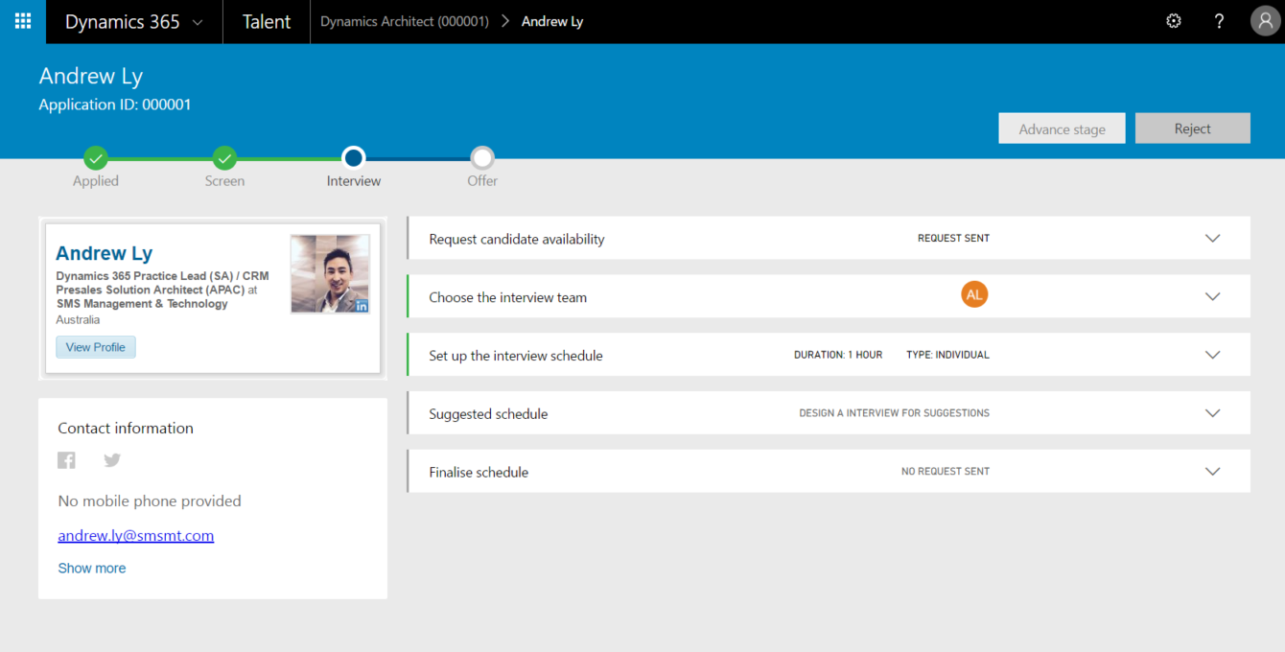This screenshot has width=1285, height=652.
Task: Open the user account avatar icon
Action: point(1265,21)
